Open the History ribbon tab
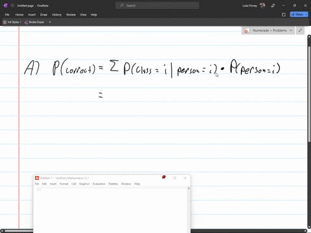Screen dimensions: 311x233 point(56,15)
